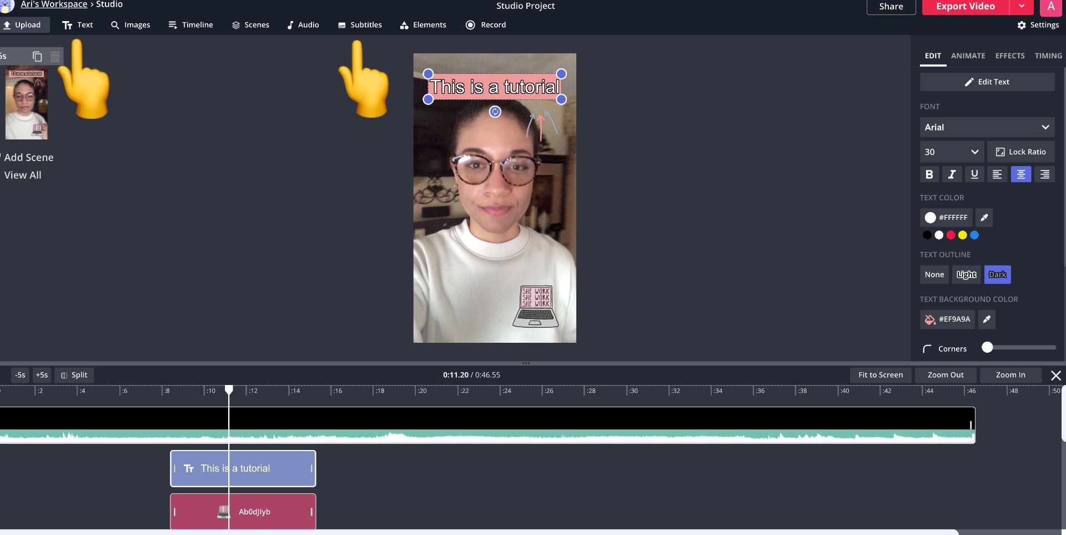Delete the scene with trash icon
Image resolution: width=1066 pixels, height=535 pixels.
click(55, 57)
